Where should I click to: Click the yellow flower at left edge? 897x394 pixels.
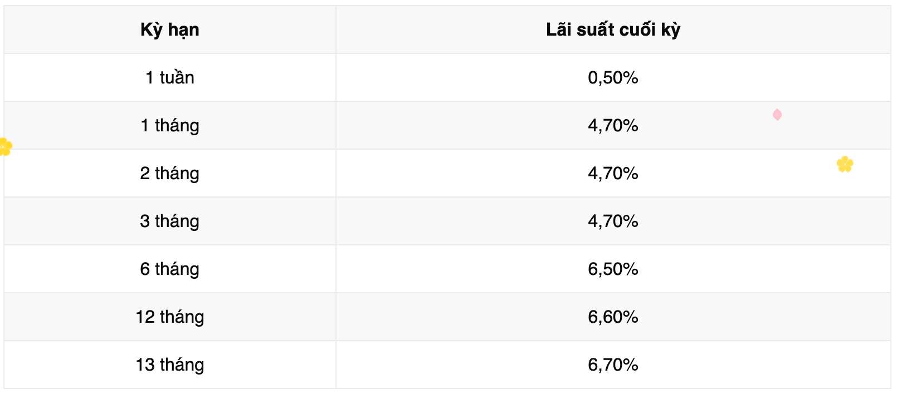5,146
